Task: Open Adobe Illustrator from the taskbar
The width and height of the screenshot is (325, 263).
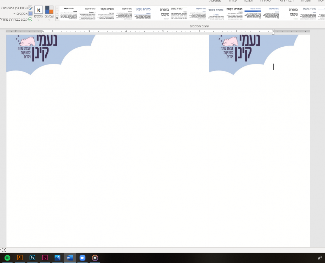Action: pos(20,258)
